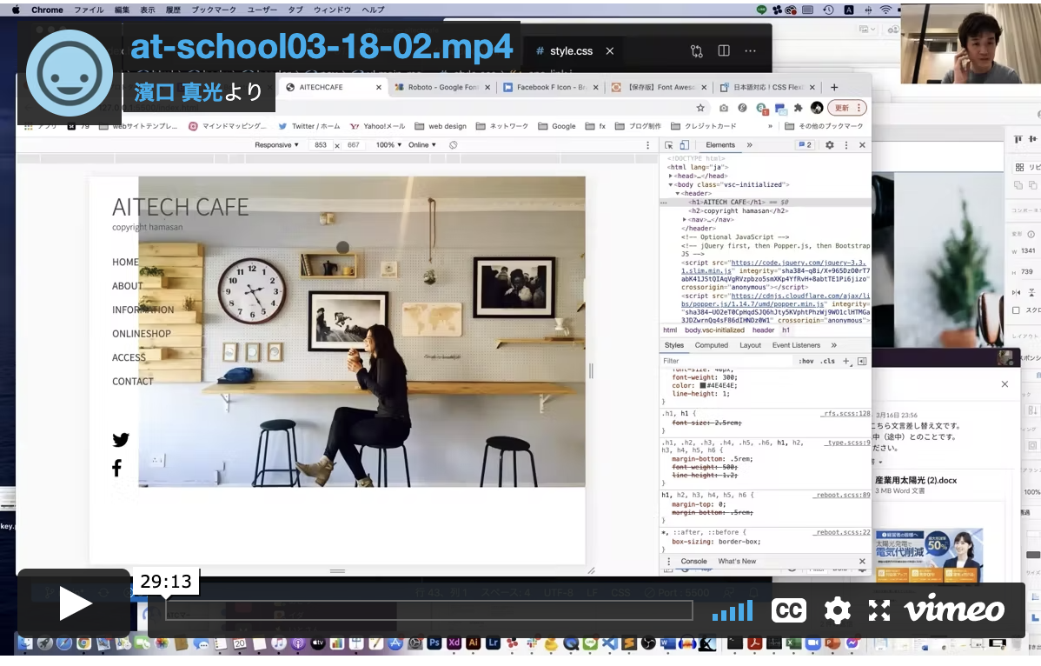Play the Vimeo video
Image resolution: width=1041 pixels, height=666 pixels.
tap(75, 603)
